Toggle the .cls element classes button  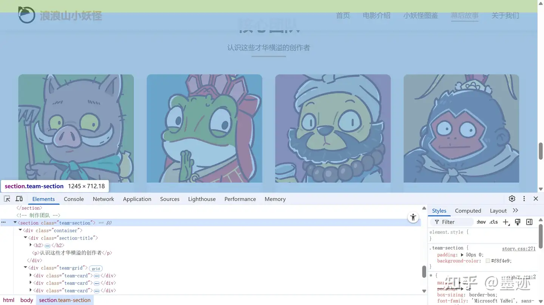pyautogui.click(x=494, y=222)
